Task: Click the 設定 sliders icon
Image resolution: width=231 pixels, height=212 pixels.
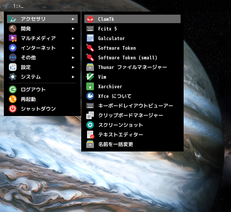Action: pos(13,67)
